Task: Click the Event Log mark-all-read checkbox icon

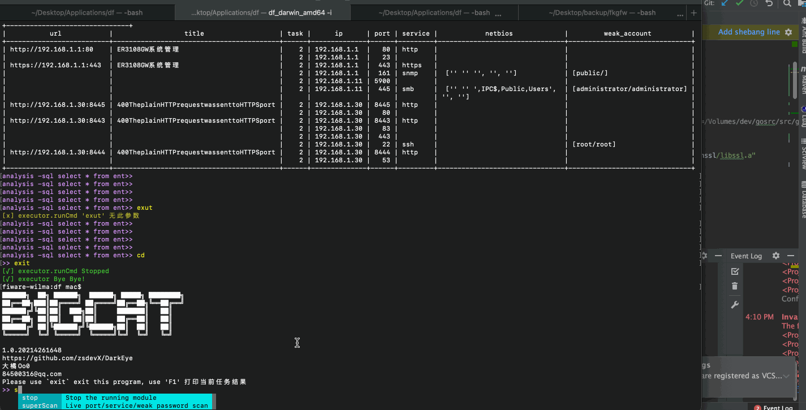Action: (x=735, y=271)
